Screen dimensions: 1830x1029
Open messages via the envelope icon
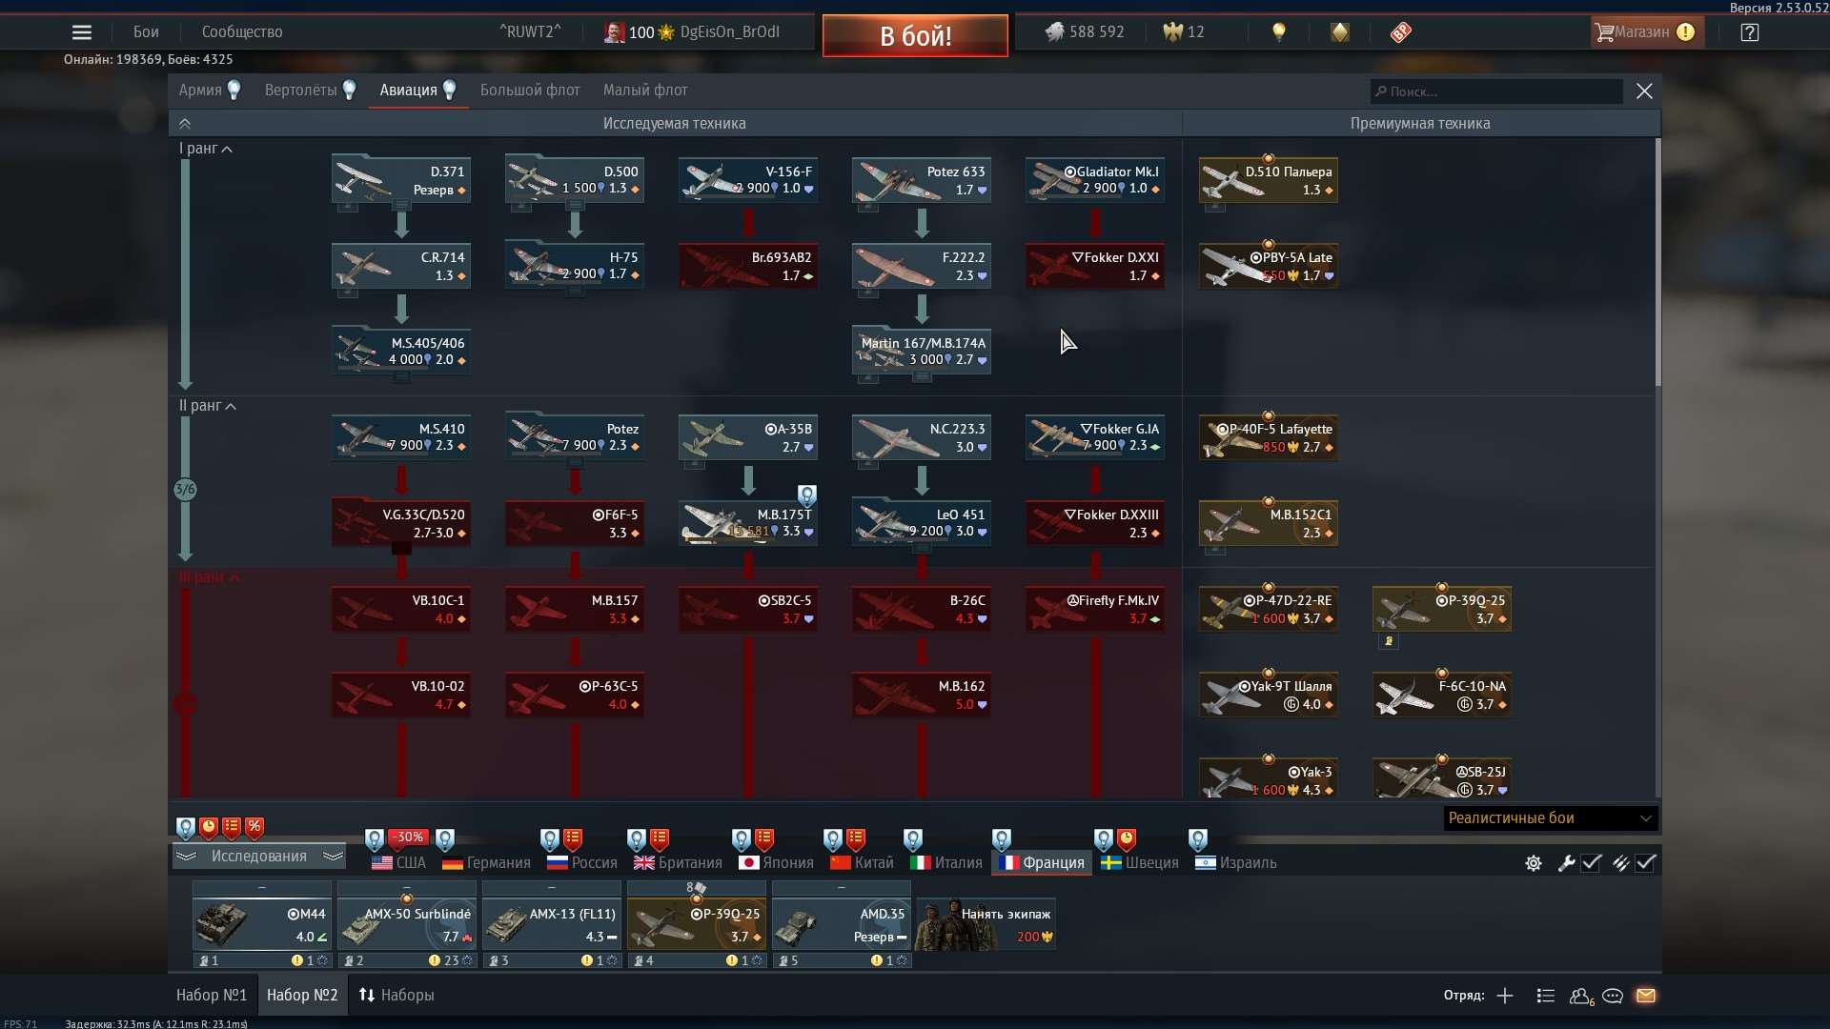click(1647, 996)
